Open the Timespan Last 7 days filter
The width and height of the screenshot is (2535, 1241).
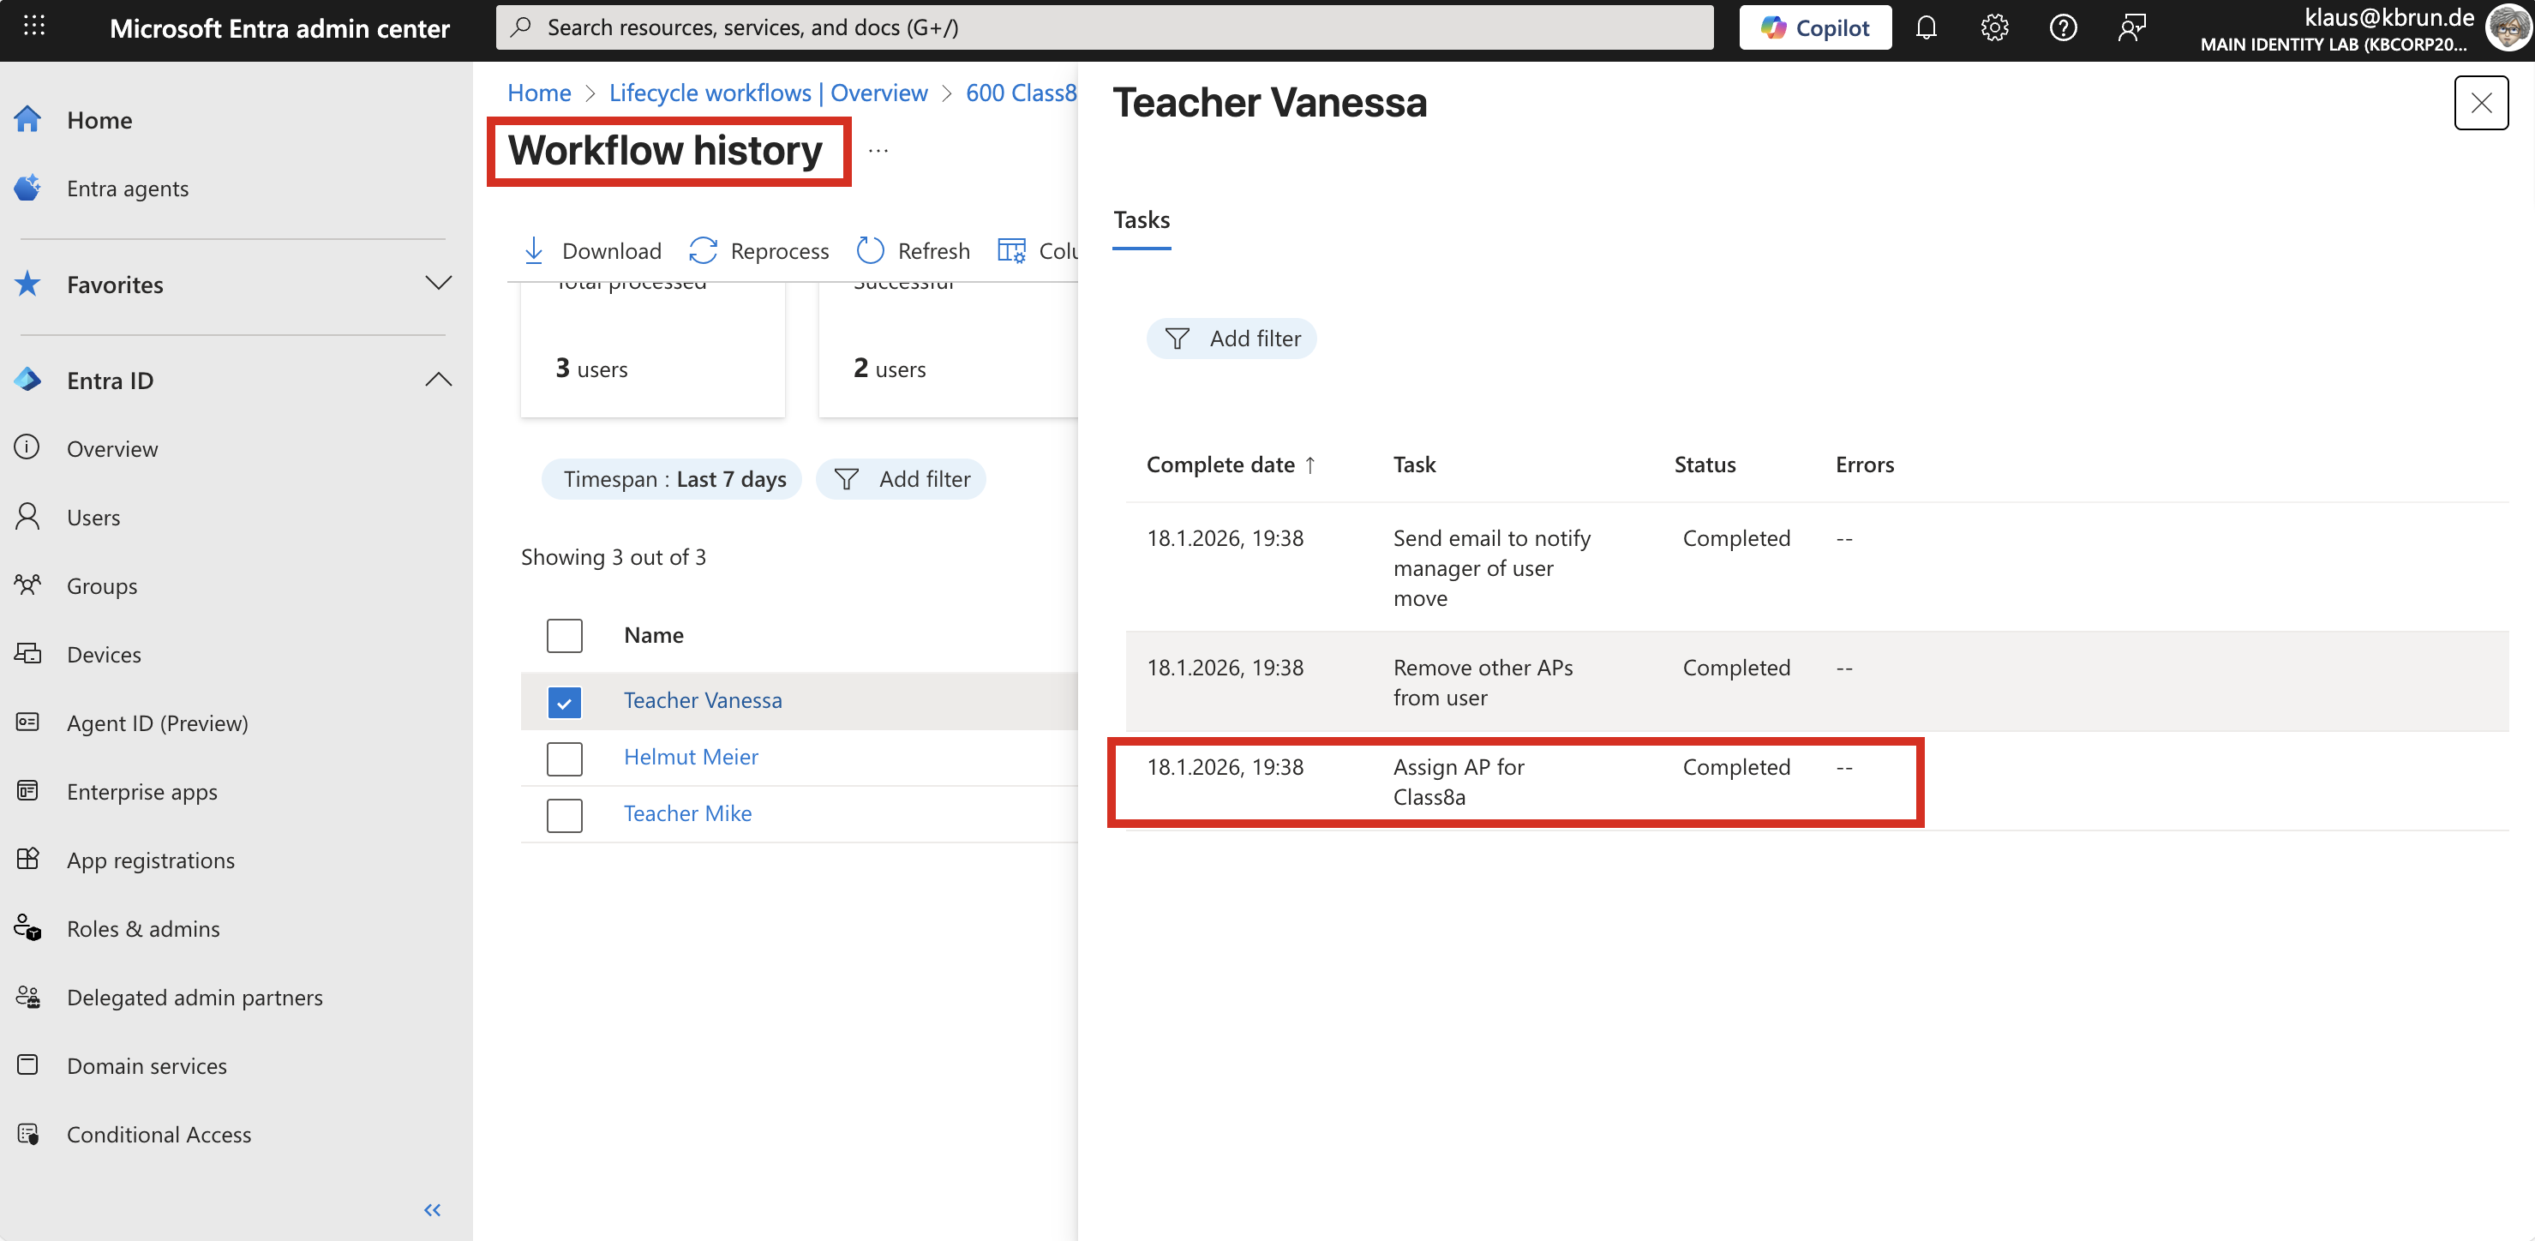(673, 479)
